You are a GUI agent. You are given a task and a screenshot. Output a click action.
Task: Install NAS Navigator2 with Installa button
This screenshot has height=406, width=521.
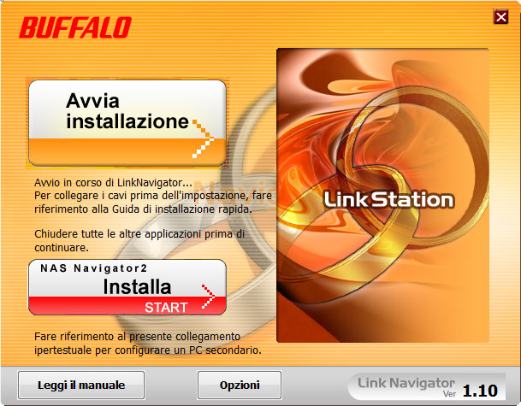click(x=127, y=287)
